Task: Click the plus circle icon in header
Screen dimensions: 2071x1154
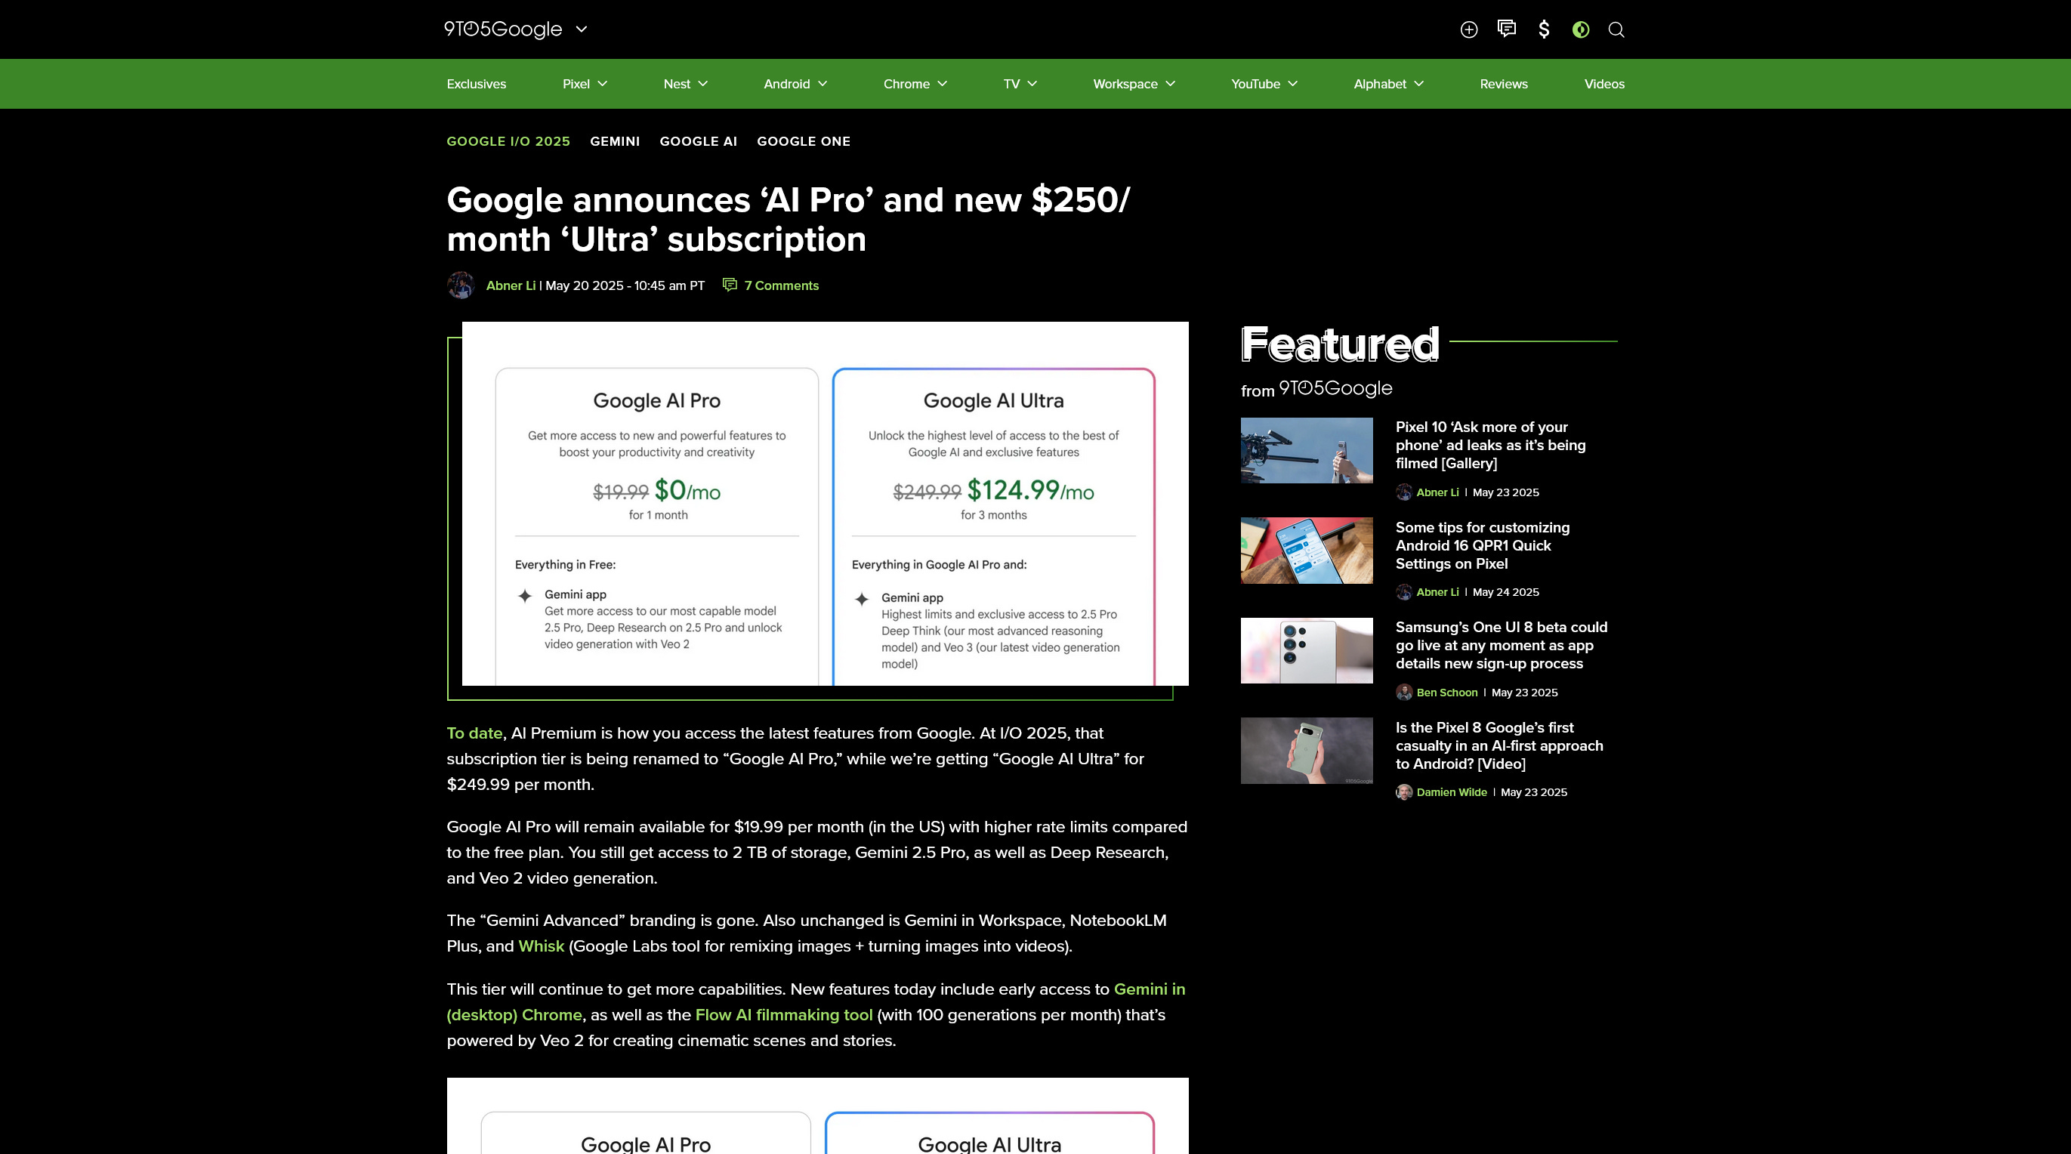Action: pos(1469,29)
